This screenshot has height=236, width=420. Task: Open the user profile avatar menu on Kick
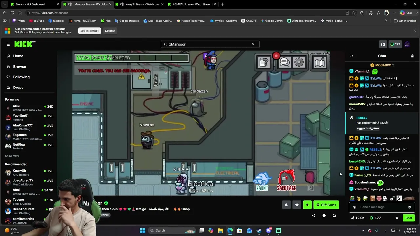coord(407,44)
